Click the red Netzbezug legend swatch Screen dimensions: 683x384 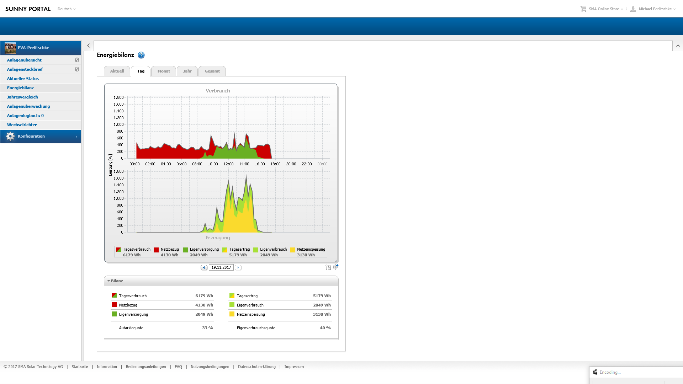pyautogui.click(x=156, y=250)
